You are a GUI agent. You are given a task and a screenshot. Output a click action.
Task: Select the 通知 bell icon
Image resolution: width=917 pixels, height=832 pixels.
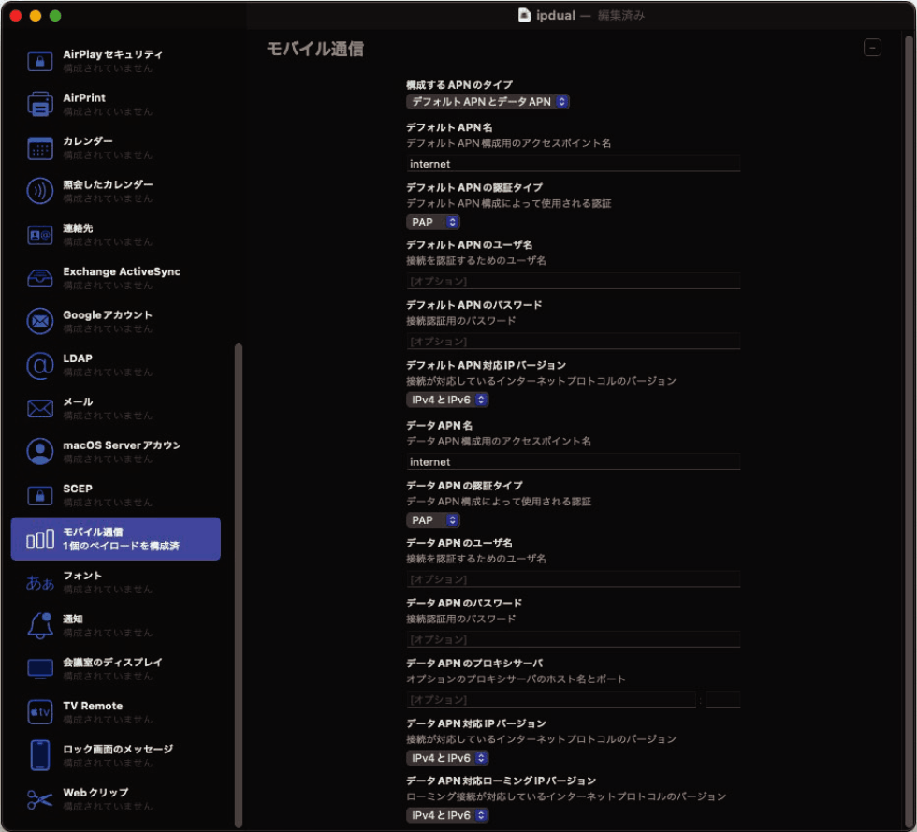pos(39,625)
